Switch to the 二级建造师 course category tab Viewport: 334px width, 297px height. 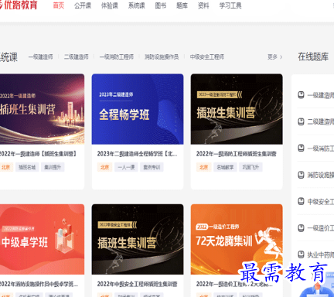point(77,56)
